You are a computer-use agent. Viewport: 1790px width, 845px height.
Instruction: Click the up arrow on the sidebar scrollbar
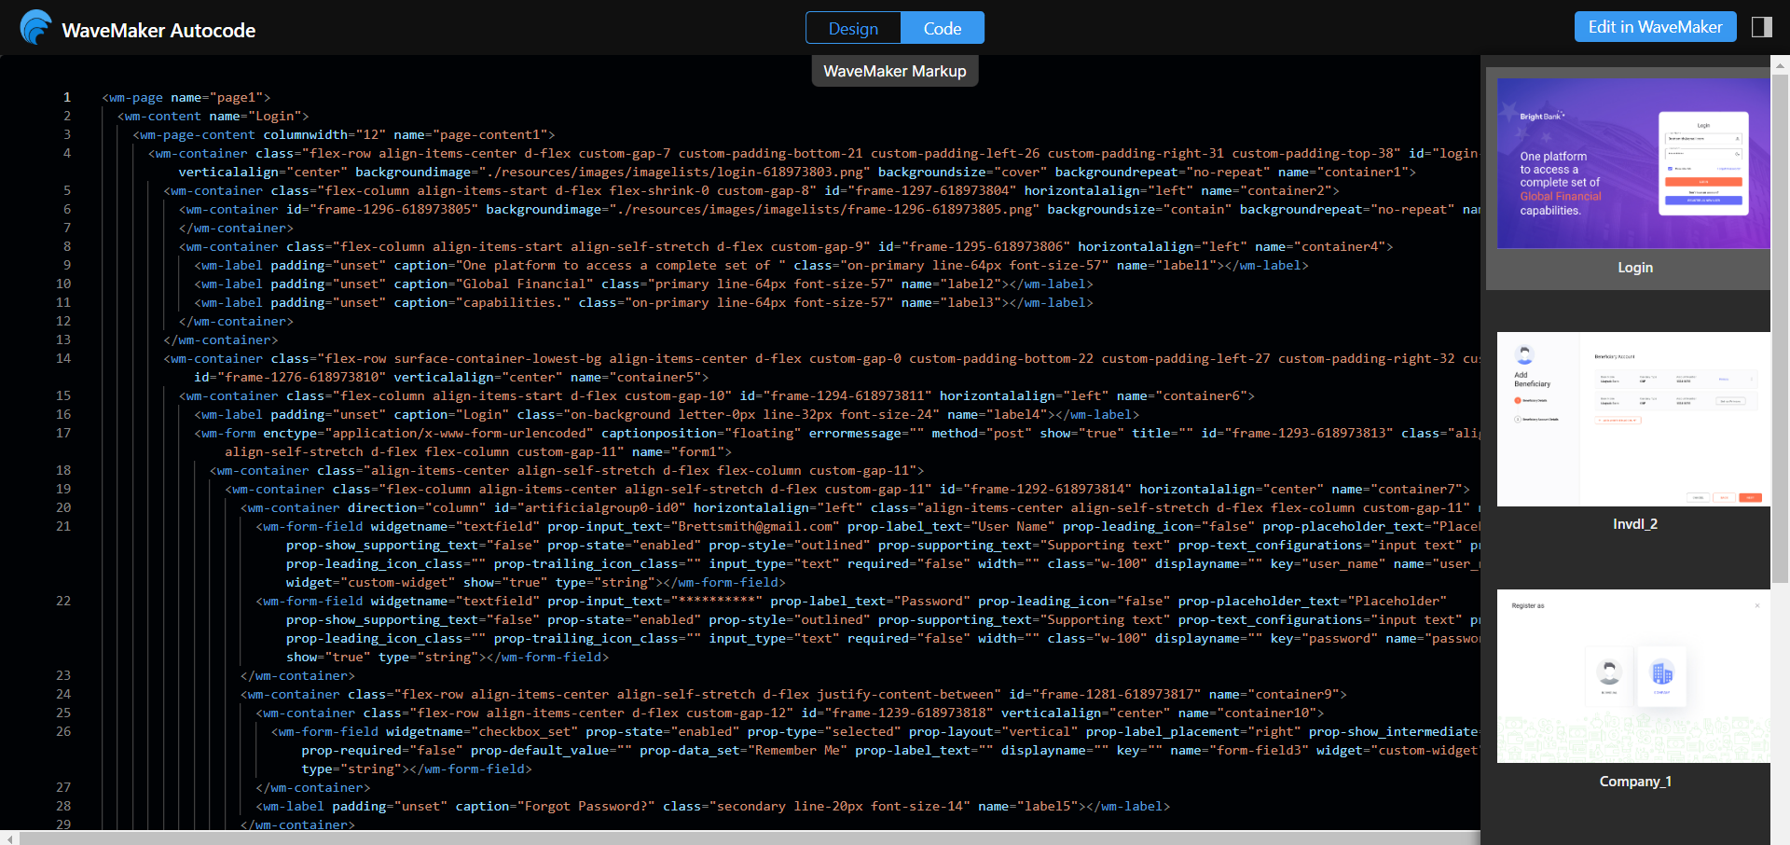coord(1782,63)
